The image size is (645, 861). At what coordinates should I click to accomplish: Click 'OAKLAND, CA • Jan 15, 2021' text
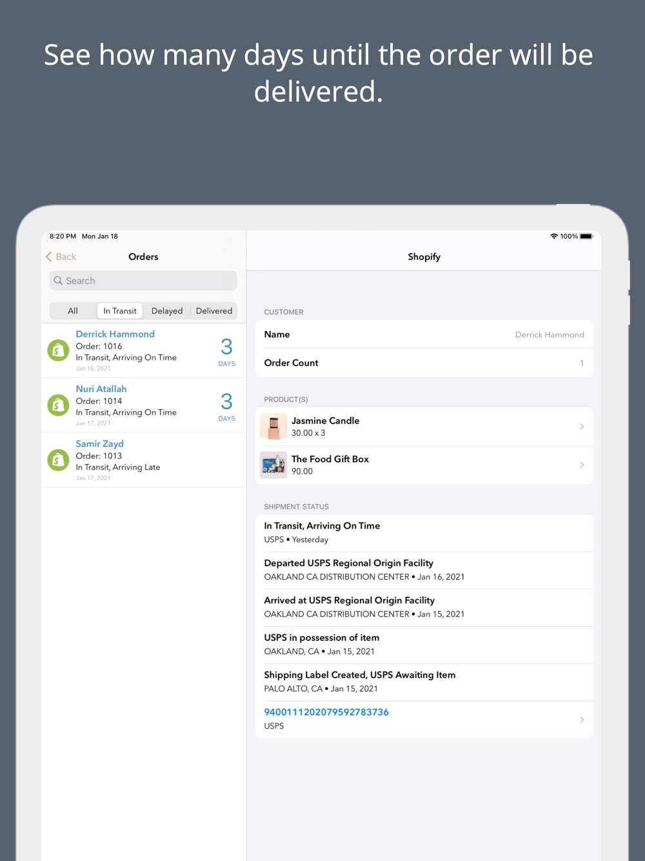click(319, 651)
